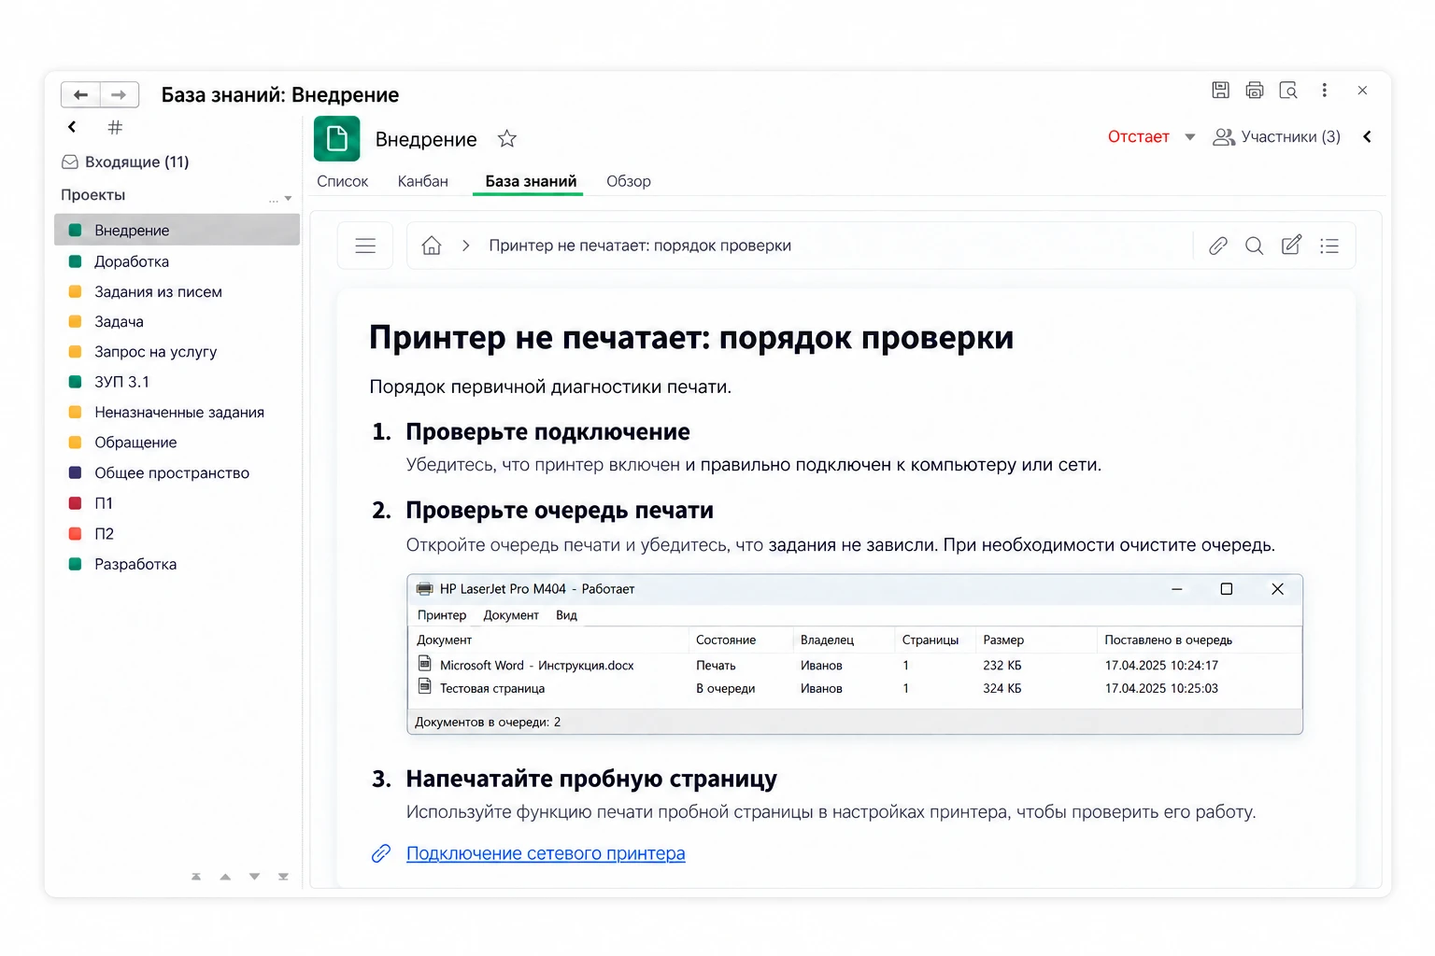Viewport: 1435px width, 956px height.
Task: Click the Инструкция.docx row in print queue
Action: pyautogui.click(x=855, y=665)
